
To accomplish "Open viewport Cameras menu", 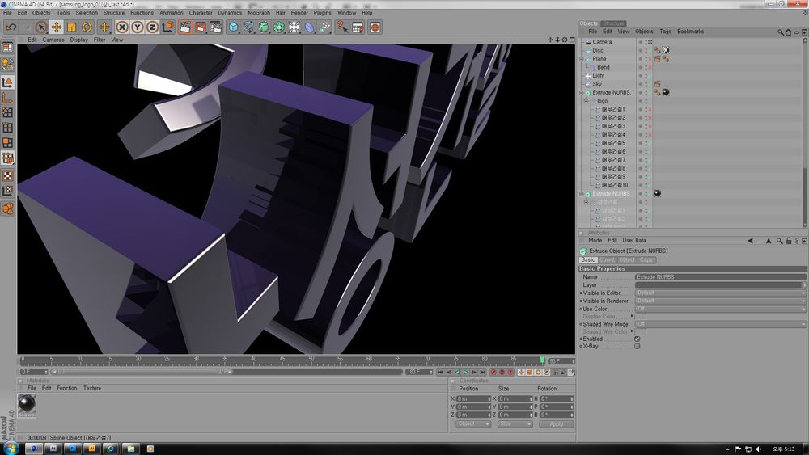I will pyautogui.click(x=53, y=40).
